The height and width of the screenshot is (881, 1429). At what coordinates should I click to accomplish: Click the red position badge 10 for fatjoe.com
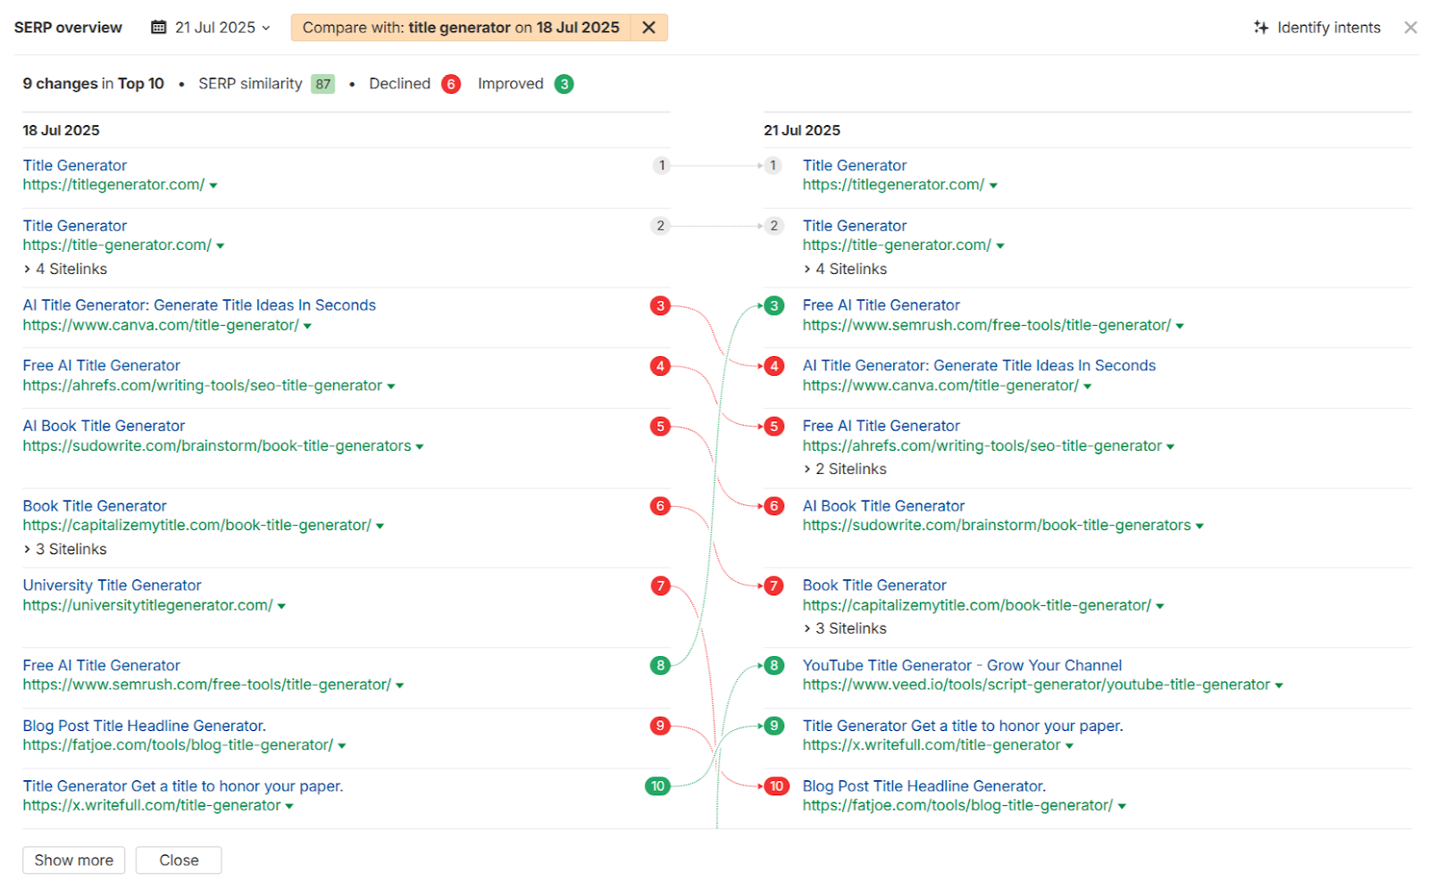776,785
